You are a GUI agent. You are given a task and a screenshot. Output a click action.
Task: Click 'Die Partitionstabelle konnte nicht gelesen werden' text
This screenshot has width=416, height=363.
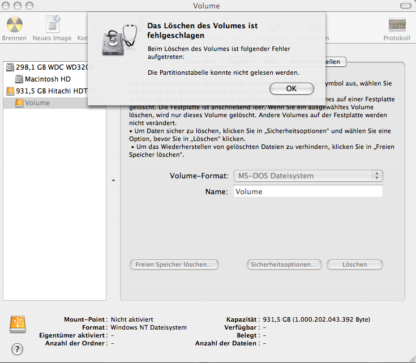pyautogui.click(x=224, y=72)
